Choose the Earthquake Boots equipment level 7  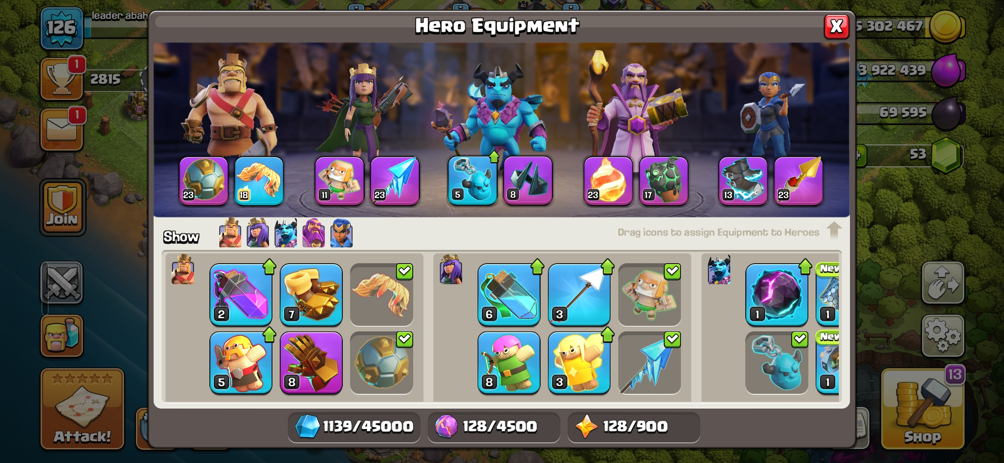[x=311, y=295]
